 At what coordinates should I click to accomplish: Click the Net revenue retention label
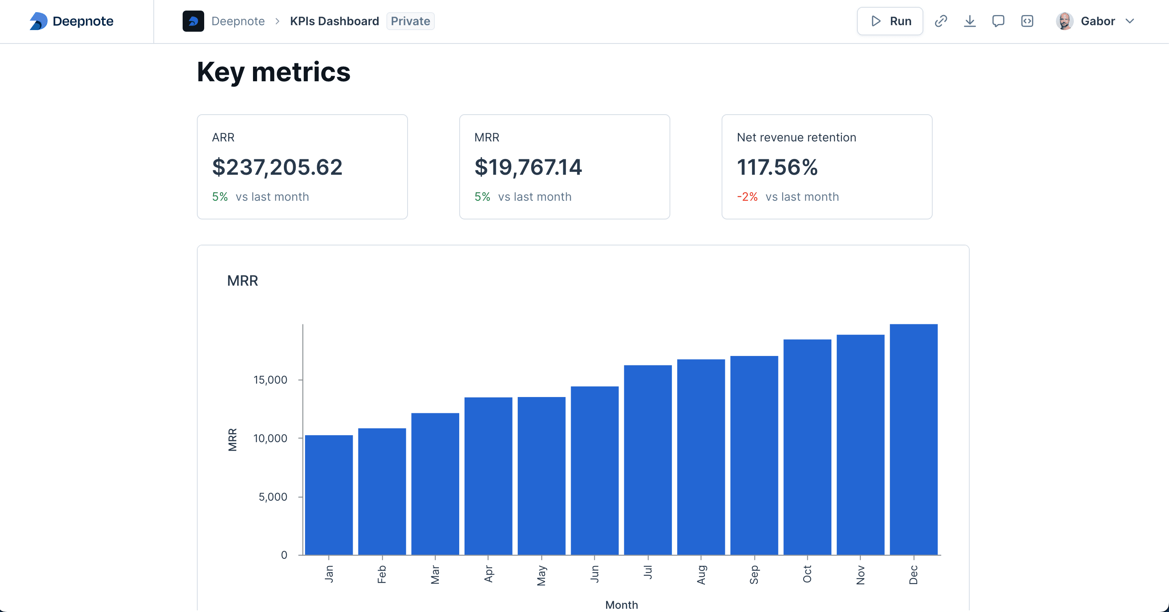(796, 137)
